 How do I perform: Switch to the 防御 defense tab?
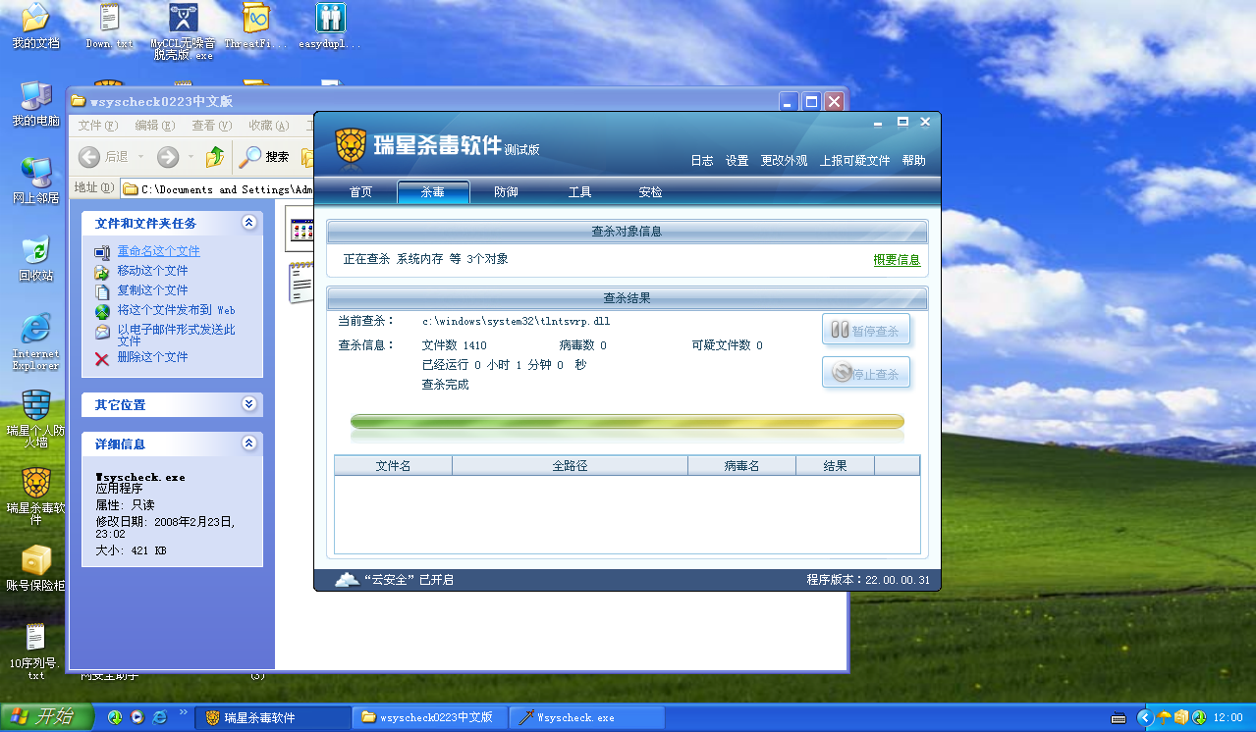tap(506, 192)
